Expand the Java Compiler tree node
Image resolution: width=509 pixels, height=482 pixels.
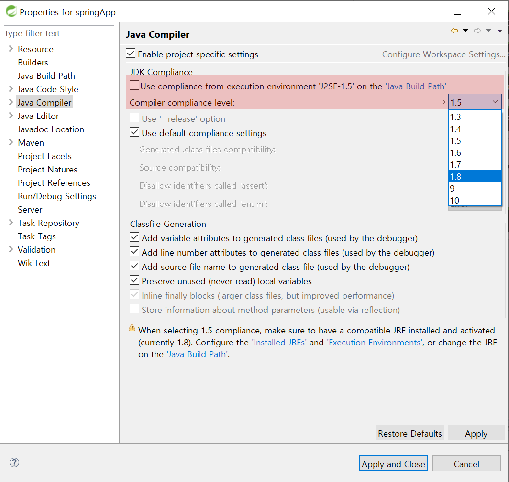click(11, 102)
